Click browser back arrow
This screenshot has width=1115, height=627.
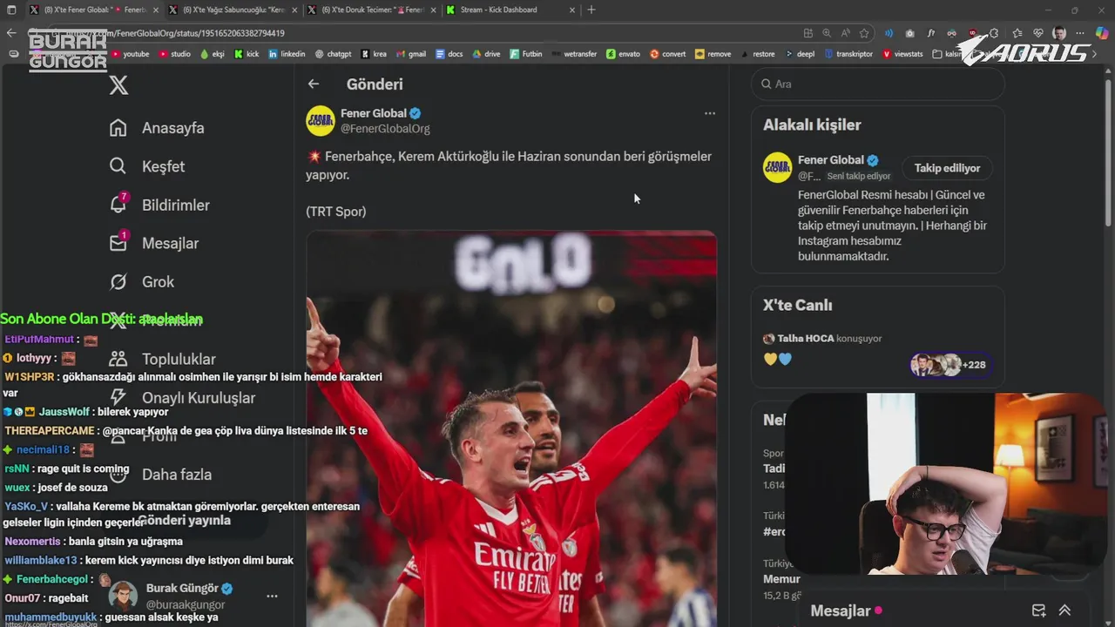pyautogui.click(x=11, y=33)
